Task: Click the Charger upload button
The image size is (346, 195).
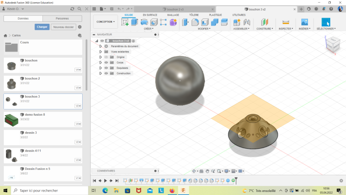Action: [x=42, y=27]
